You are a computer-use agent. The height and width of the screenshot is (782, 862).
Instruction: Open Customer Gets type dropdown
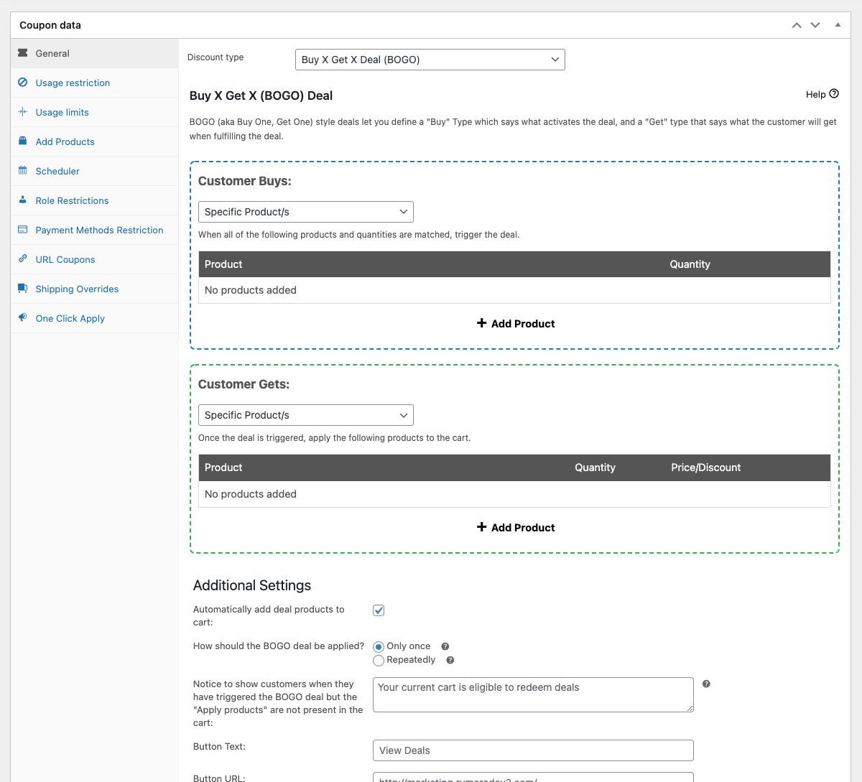pyautogui.click(x=306, y=415)
